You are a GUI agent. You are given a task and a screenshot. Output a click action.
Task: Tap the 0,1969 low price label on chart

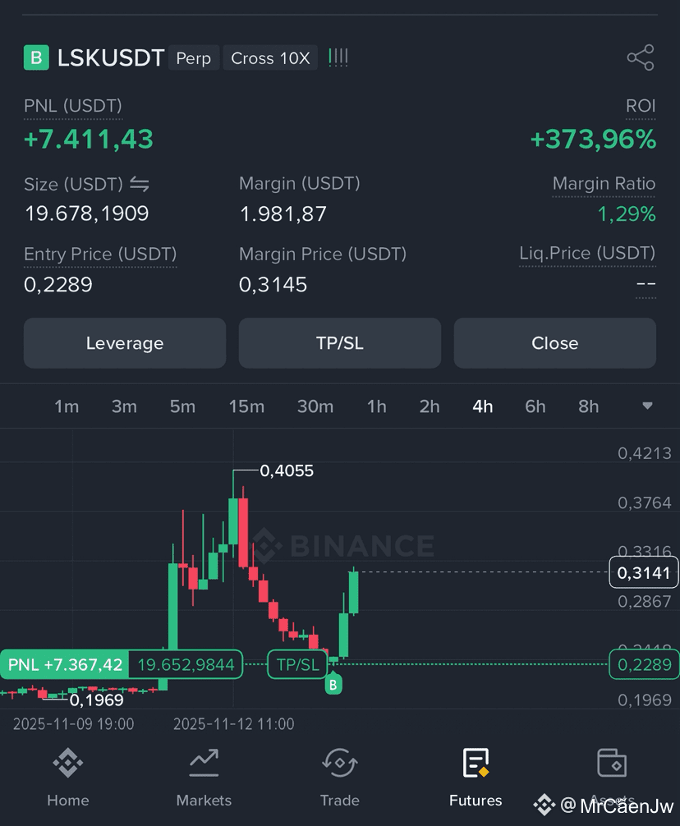pyautogui.click(x=96, y=700)
